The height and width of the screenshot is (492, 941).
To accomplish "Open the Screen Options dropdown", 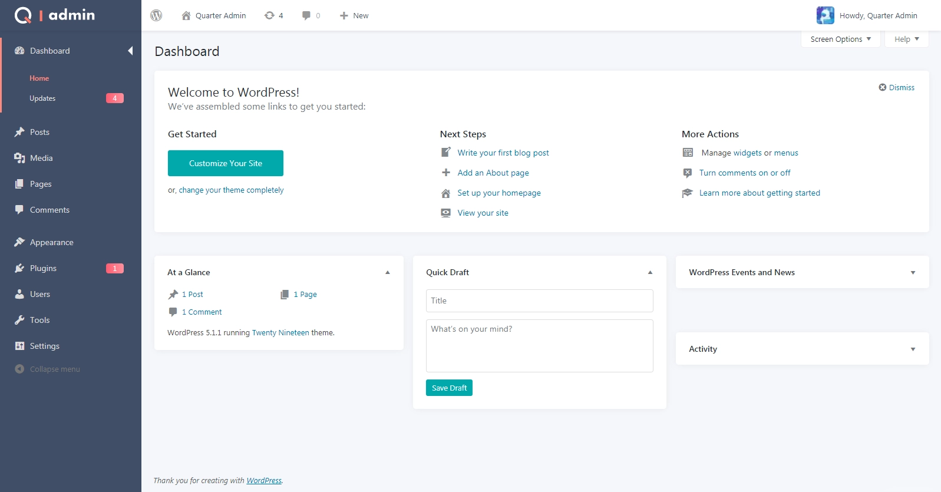I will (x=840, y=39).
